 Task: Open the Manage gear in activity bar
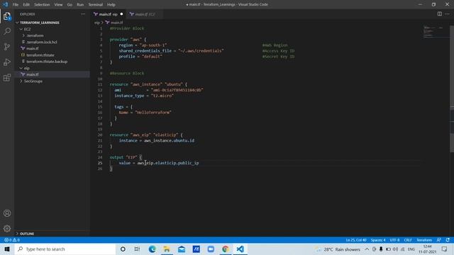(x=7, y=229)
